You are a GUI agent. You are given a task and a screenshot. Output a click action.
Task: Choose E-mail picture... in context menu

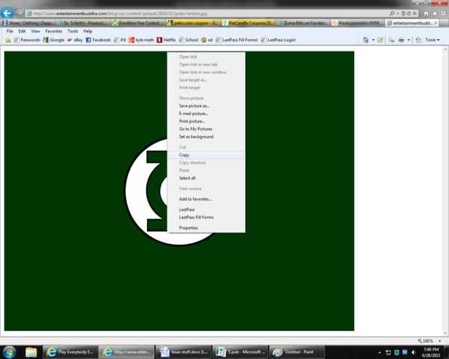coord(206,114)
